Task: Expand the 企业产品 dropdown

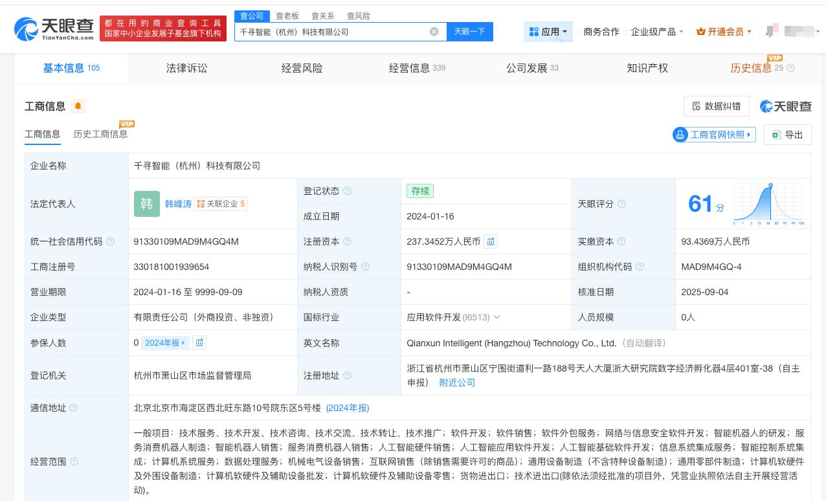Action: (656, 32)
